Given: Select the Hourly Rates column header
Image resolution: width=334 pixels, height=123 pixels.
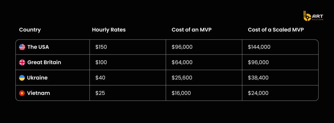Looking at the screenshot, I should tap(109, 30).
